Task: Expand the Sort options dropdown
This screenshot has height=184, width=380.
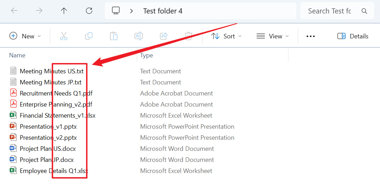Action: 226,36
